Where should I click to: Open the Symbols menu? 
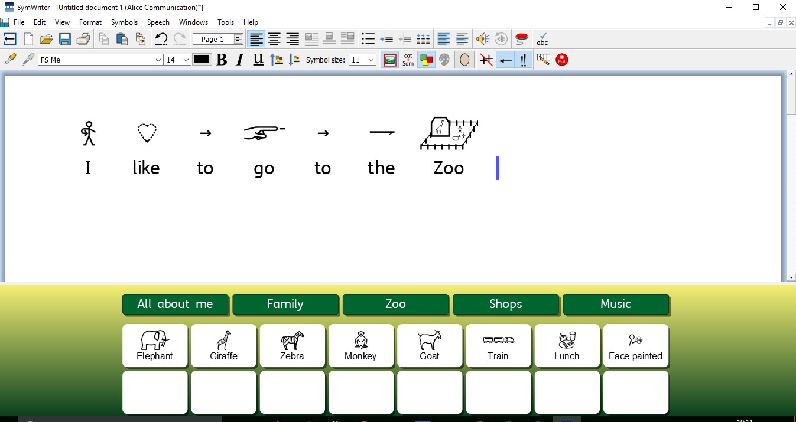pyautogui.click(x=124, y=22)
